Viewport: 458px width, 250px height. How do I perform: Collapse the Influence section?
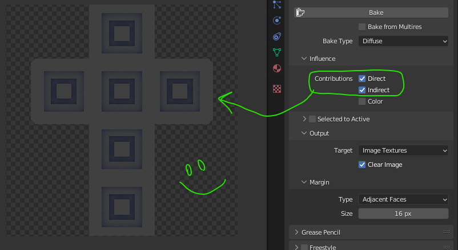[304, 59]
